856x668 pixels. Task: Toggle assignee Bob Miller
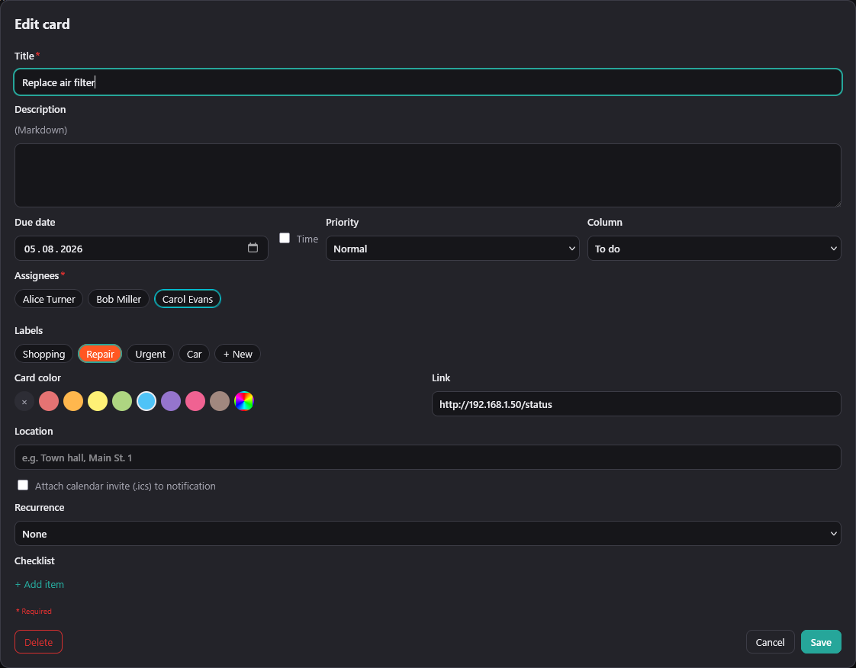coord(118,299)
